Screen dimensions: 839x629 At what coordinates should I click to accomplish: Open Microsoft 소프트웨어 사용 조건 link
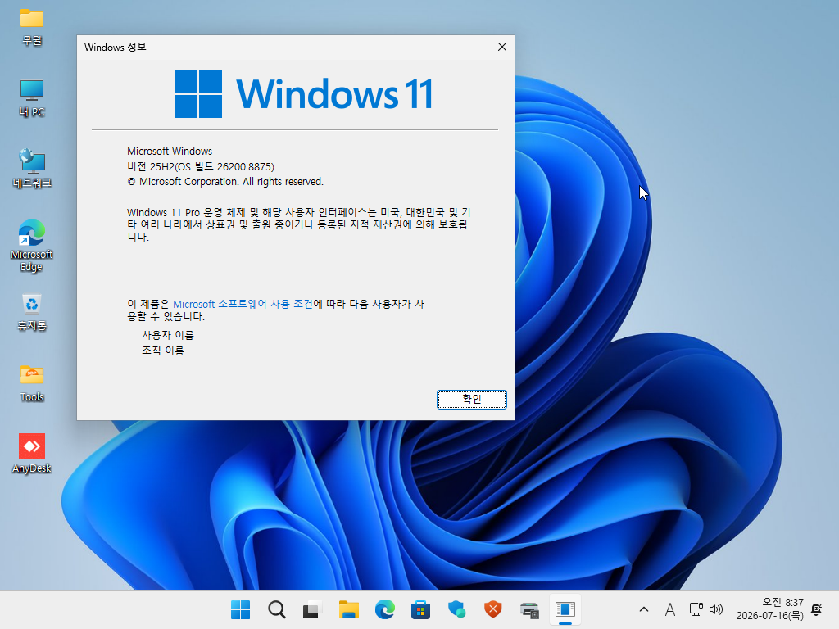click(243, 304)
